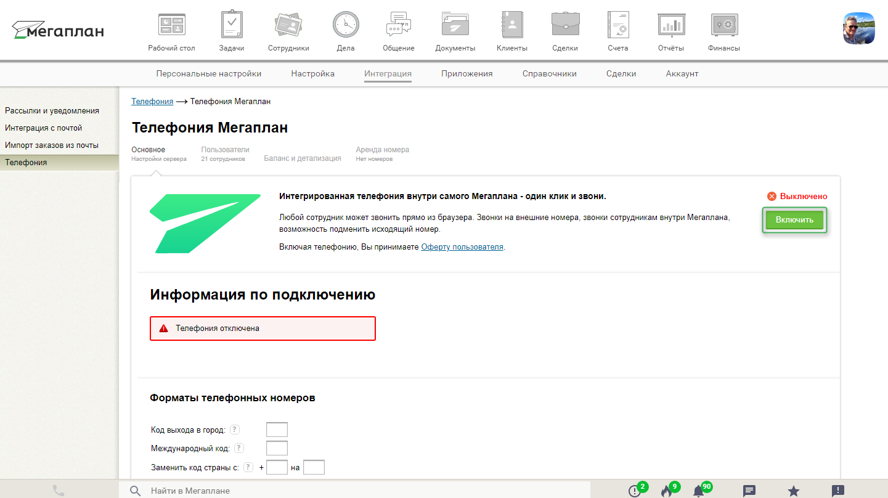Screen dimensions: 888x498
Task: Select Телефония in sidebar
Action: [x=59, y=163]
